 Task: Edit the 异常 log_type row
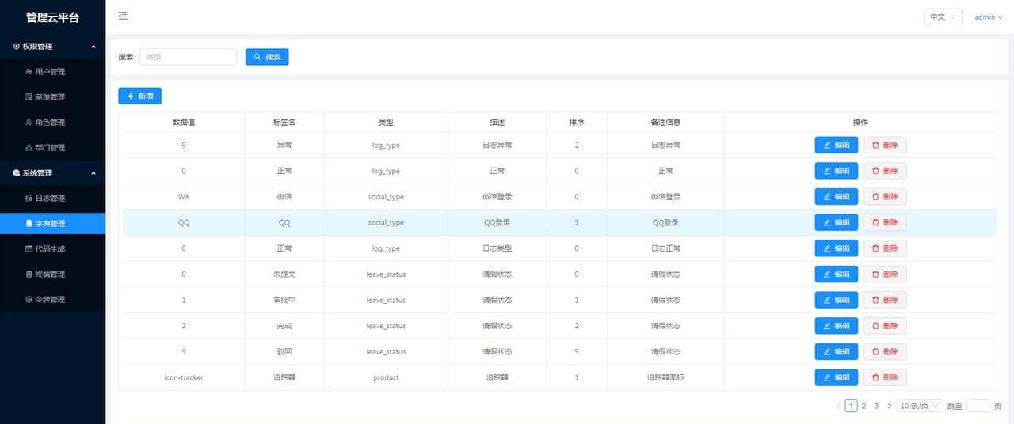(837, 146)
